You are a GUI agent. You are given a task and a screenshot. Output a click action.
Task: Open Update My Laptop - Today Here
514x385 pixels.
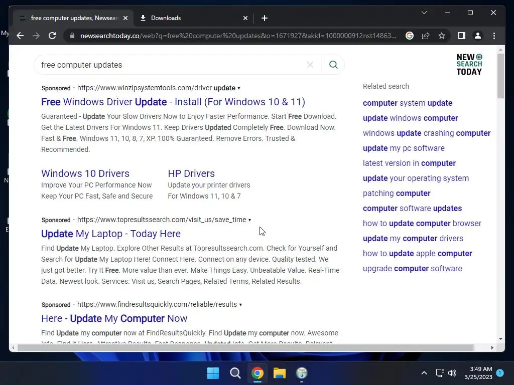pos(111,234)
